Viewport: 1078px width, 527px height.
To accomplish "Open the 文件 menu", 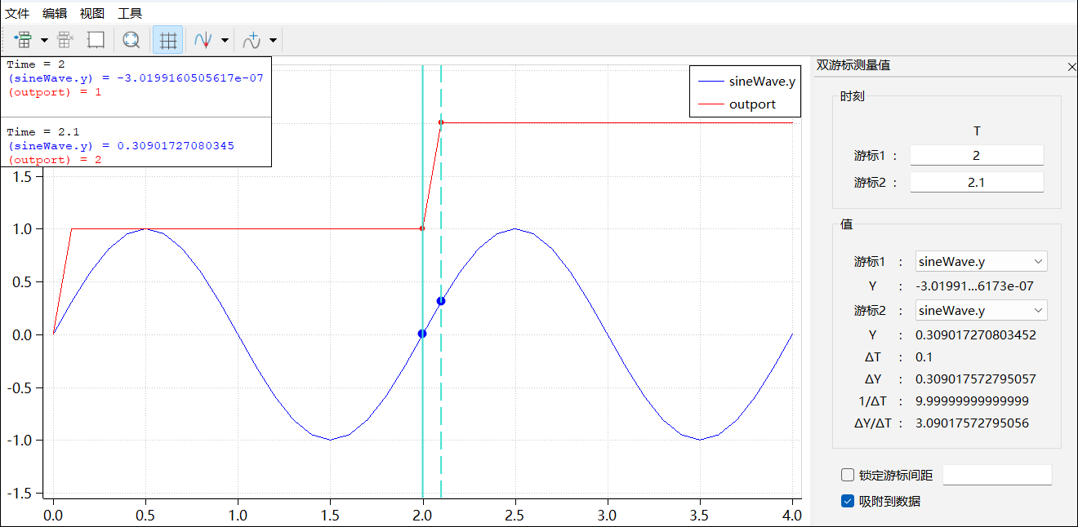I will point(17,13).
